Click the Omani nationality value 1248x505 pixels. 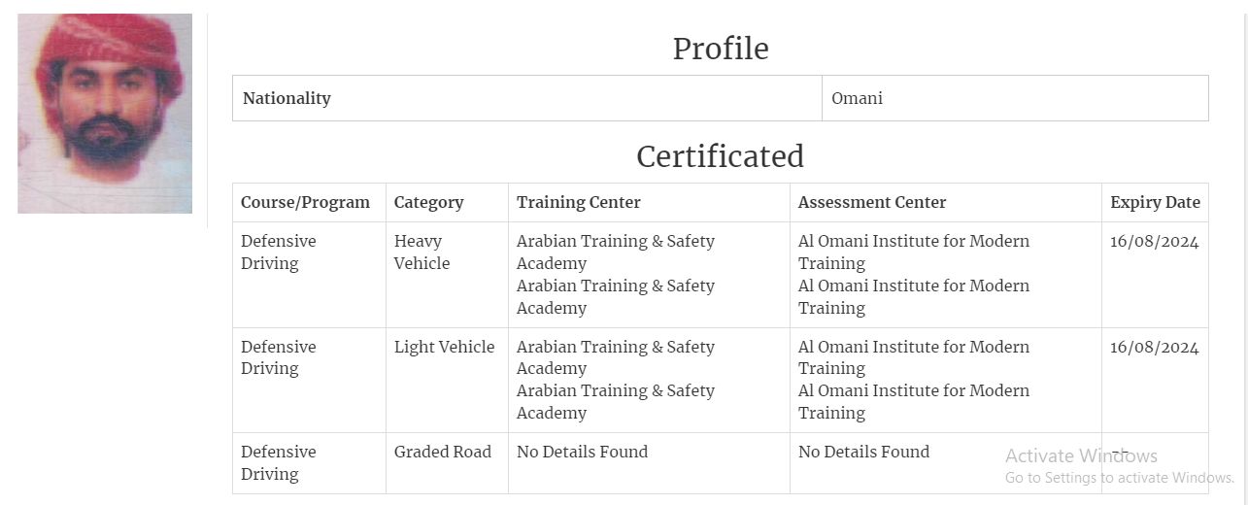click(x=858, y=98)
